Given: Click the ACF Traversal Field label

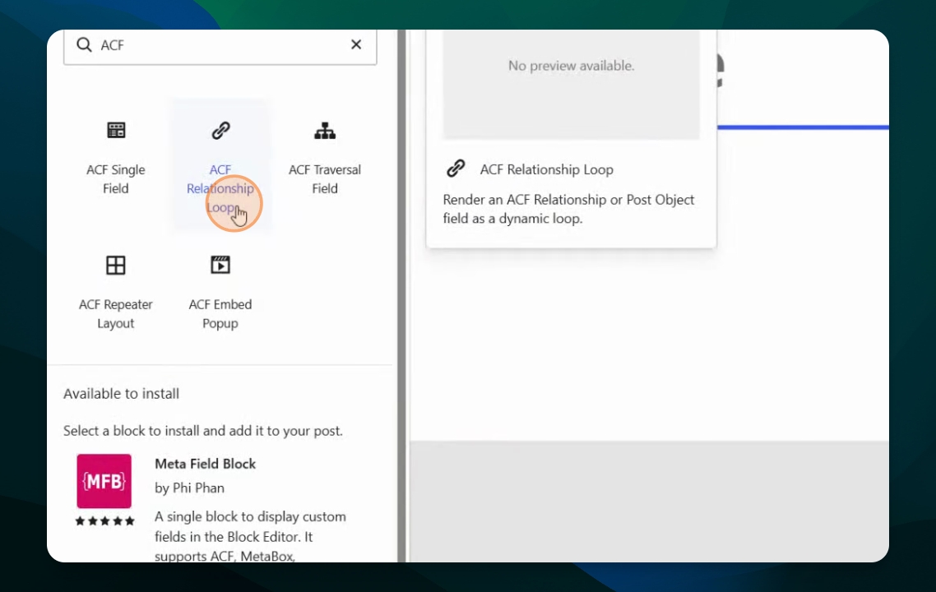Looking at the screenshot, I should point(325,179).
